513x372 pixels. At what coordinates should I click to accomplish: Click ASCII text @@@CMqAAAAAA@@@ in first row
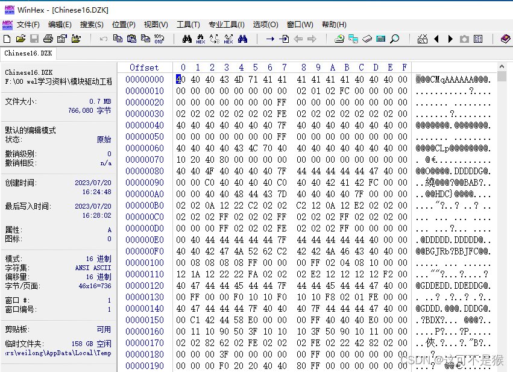tap(453, 80)
